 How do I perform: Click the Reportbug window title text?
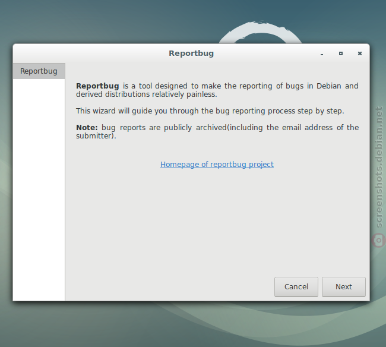point(191,53)
